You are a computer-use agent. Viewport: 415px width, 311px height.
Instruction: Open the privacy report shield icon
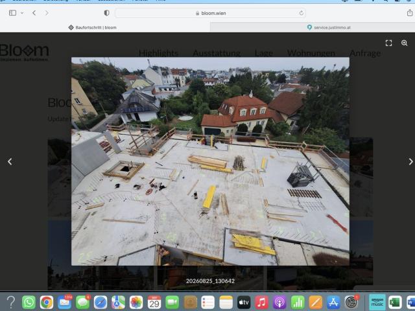point(106,13)
